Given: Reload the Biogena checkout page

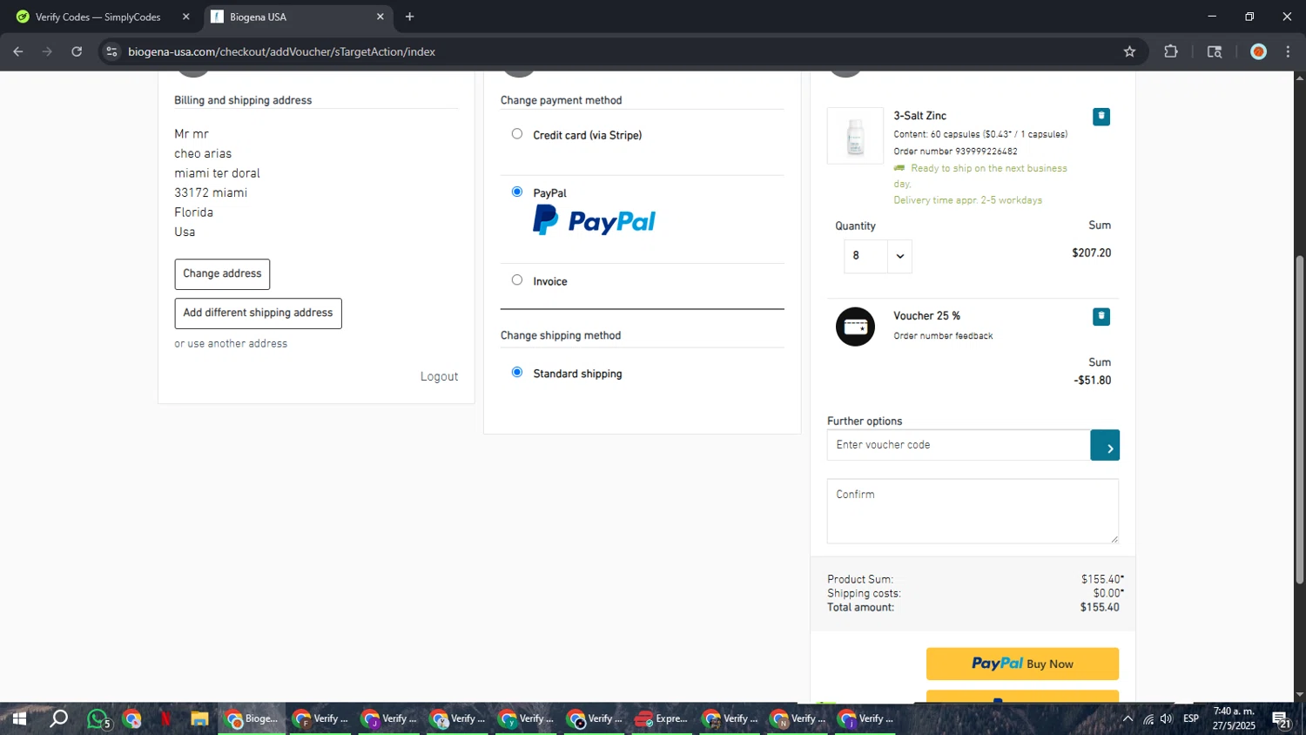Looking at the screenshot, I should click(x=77, y=51).
